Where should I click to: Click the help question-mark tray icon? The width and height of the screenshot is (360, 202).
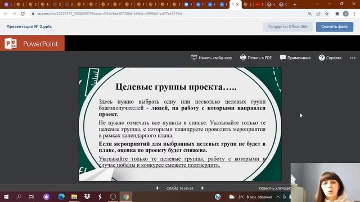[x=218, y=197]
